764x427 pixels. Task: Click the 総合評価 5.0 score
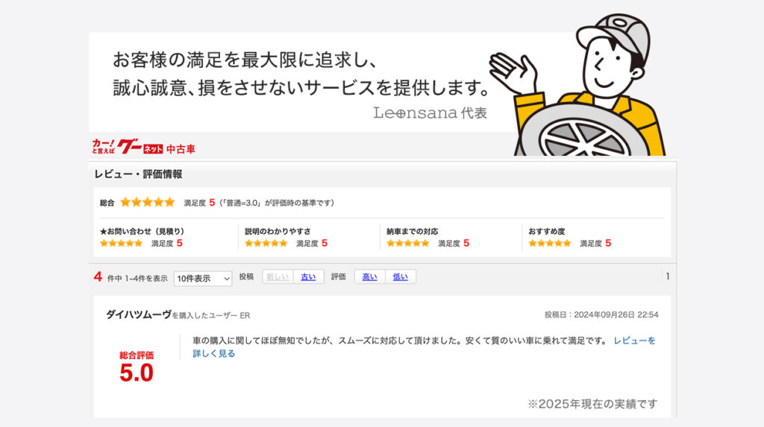coord(137,367)
